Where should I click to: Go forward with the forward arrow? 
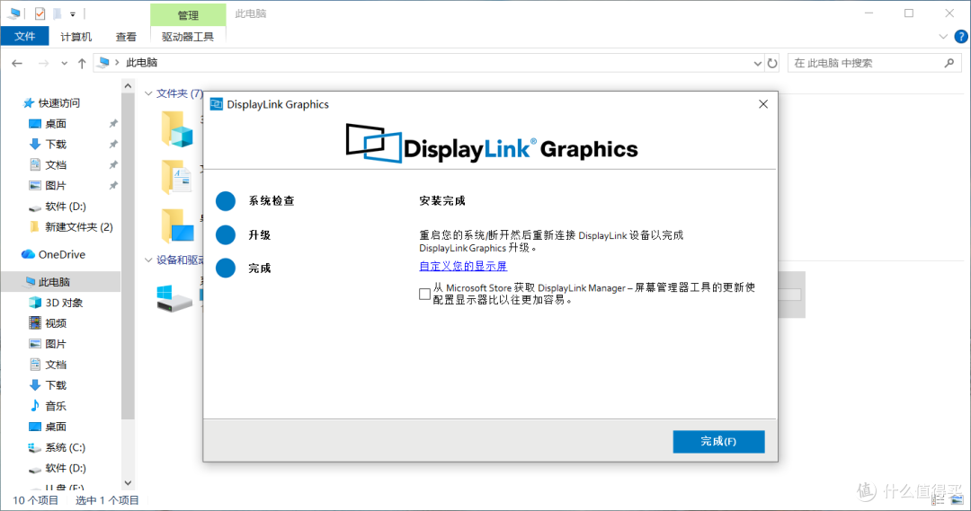pos(43,63)
